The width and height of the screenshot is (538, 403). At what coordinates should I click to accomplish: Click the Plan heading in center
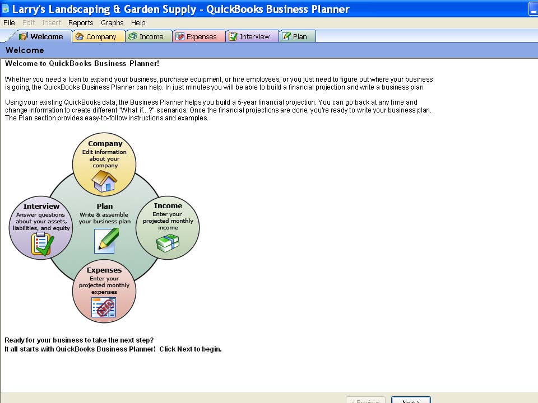pyautogui.click(x=105, y=207)
